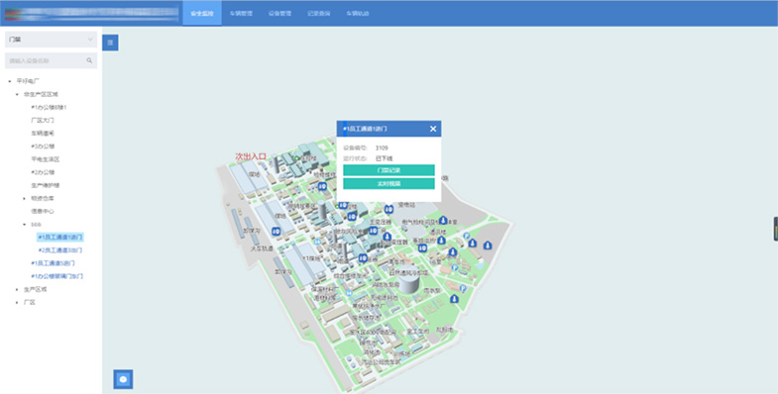Expand the 生产区域 tree node arrow
Screen dimensions: 778x394
(x=18, y=289)
